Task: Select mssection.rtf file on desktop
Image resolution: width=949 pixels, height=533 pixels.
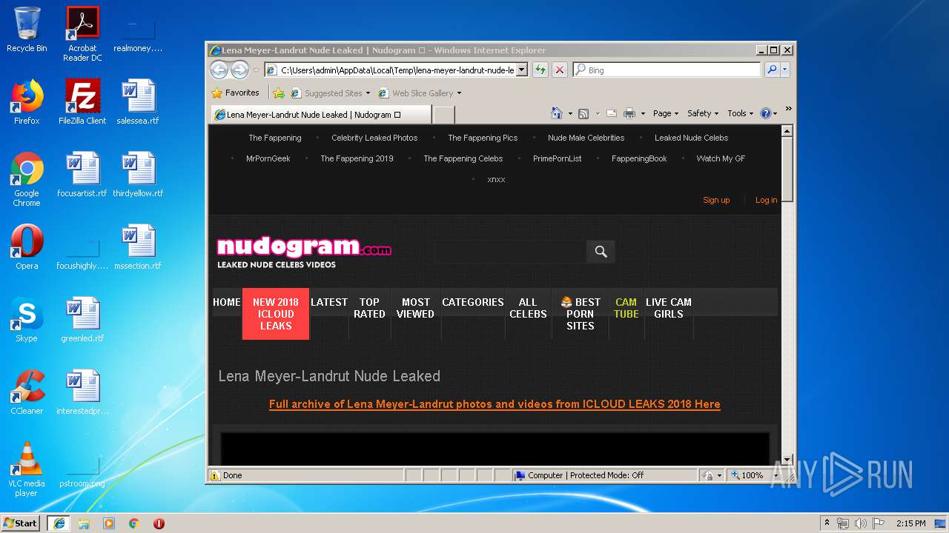Action: point(138,247)
